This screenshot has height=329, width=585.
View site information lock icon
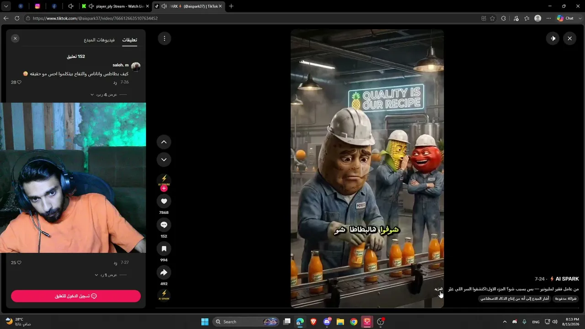point(28,18)
